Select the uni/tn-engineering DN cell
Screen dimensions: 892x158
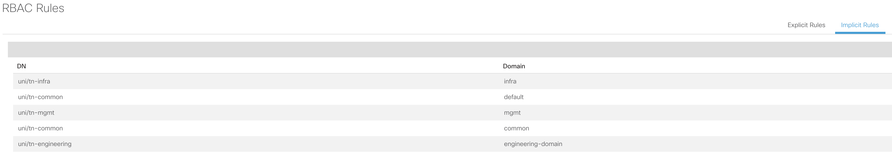(45, 144)
